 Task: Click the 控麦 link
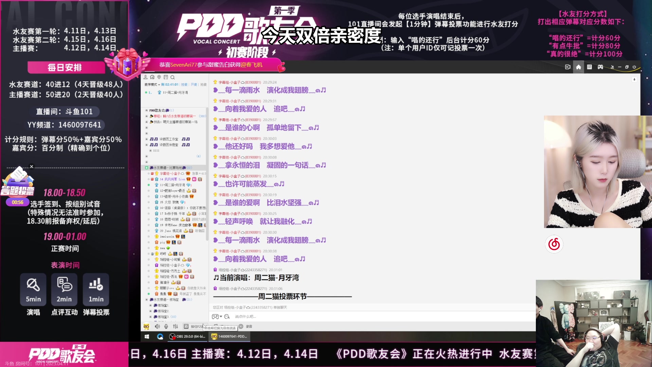point(184,85)
